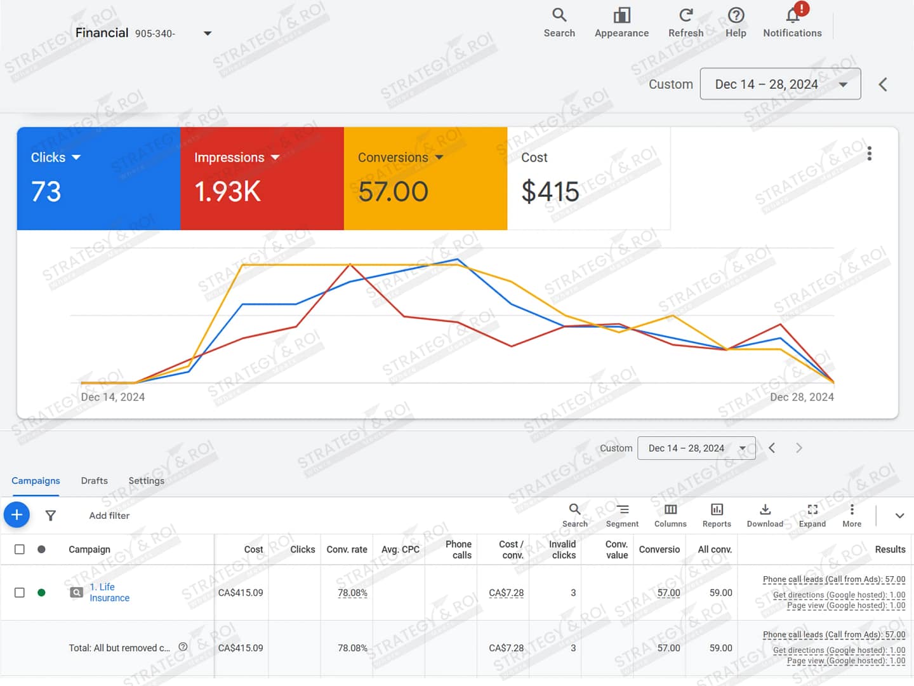Click the blue plus create button
The width and height of the screenshot is (914, 686).
point(17,514)
